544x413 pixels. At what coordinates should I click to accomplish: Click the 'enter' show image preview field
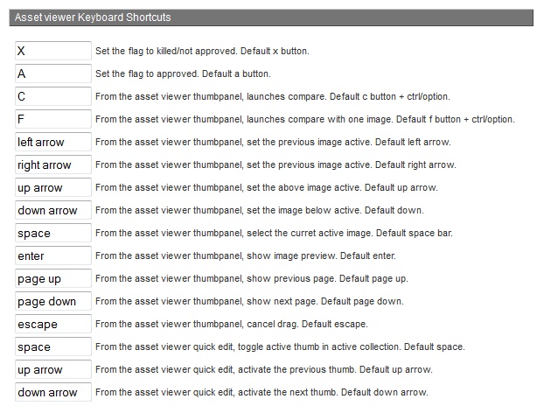[x=52, y=256]
